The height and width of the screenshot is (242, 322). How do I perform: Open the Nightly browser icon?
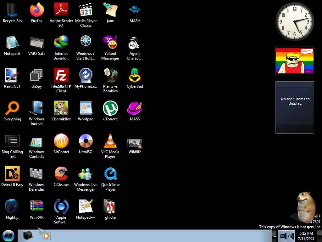click(12, 209)
